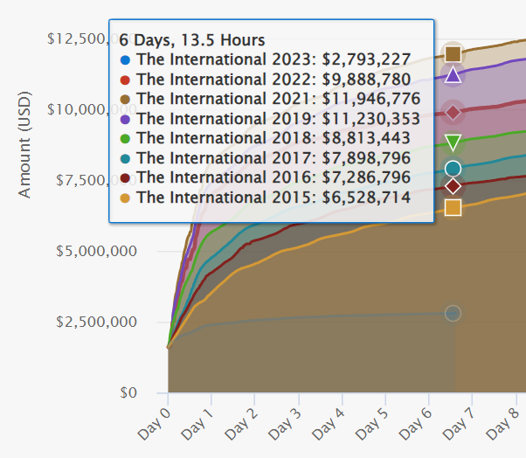Click the orange square marker for The International 2015

pos(453,207)
